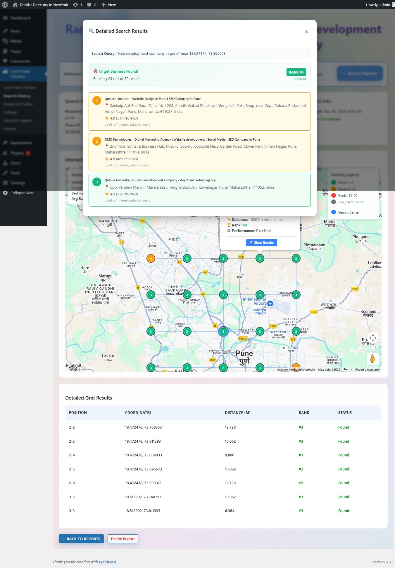Click the Report a map error link

pyautogui.click(x=367, y=369)
